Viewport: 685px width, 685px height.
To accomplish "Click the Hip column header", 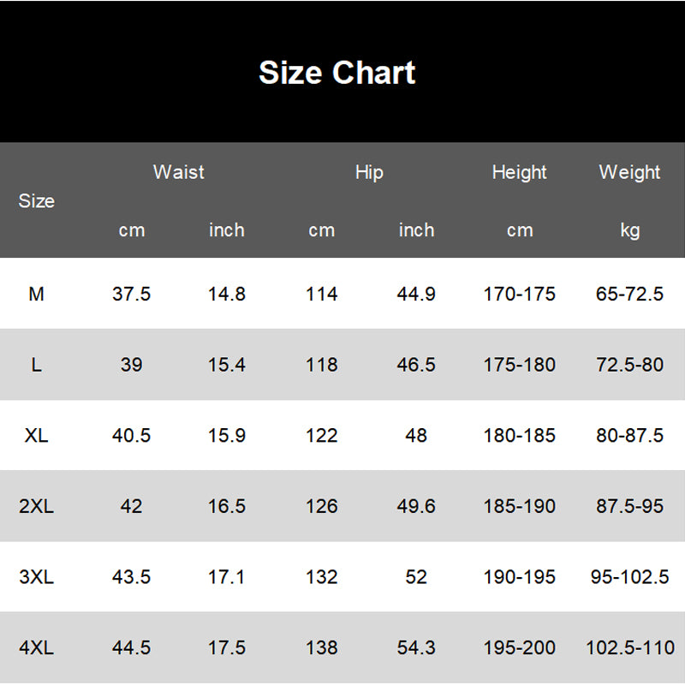I will pyautogui.click(x=369, y=172).
